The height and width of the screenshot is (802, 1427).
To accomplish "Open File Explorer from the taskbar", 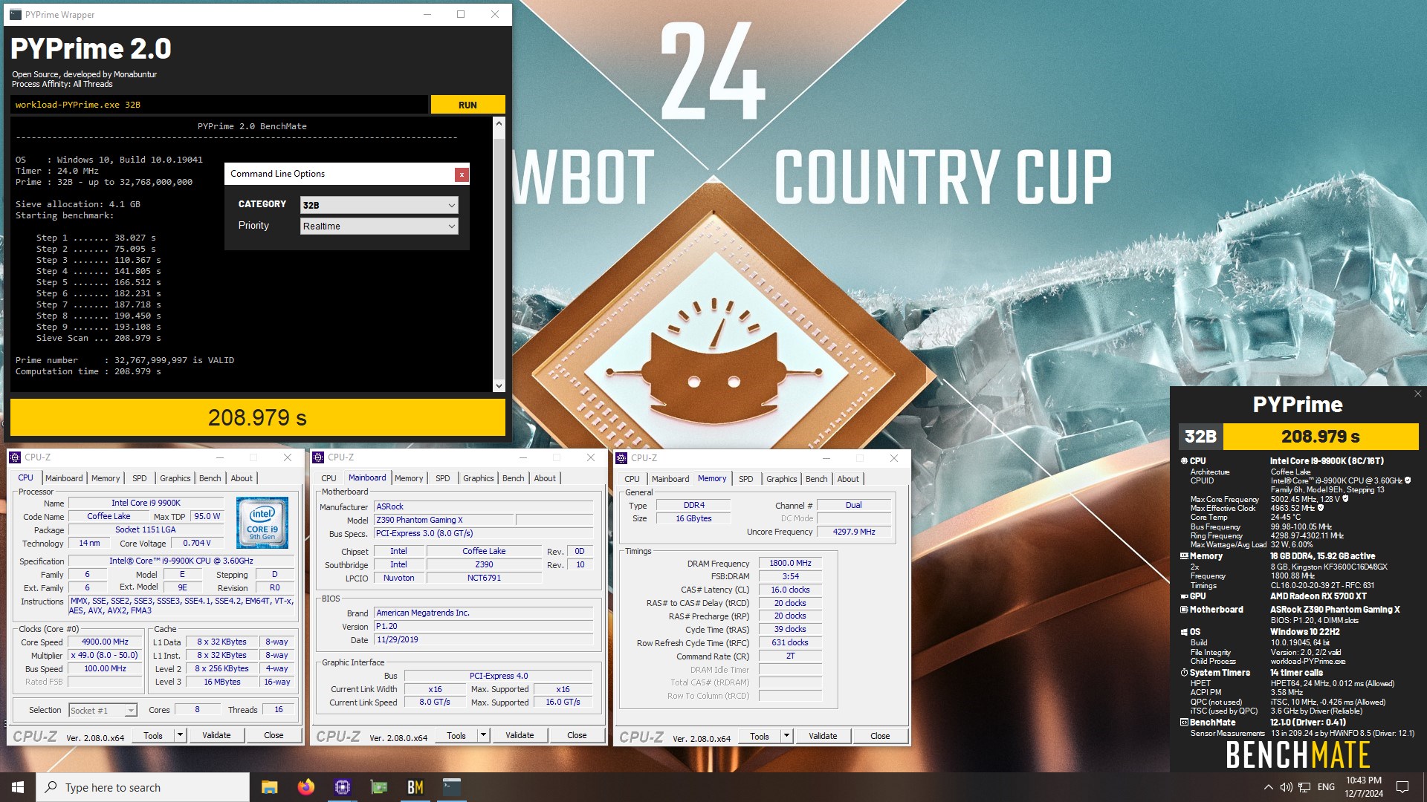I will (x=269, y=787).
